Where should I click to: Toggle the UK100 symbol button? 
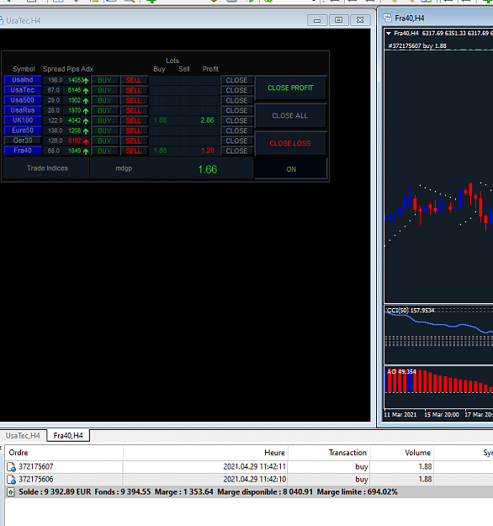pos(23,120)
